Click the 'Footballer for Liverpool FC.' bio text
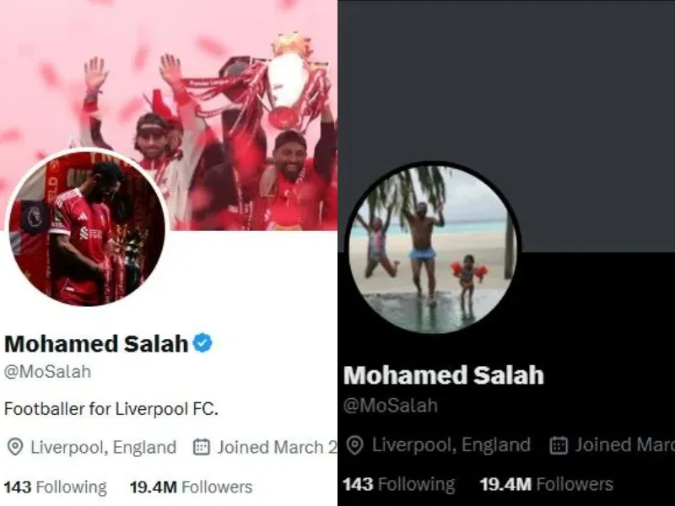The image size is (675, 506). pyautogui.click(x=111, y=409)
